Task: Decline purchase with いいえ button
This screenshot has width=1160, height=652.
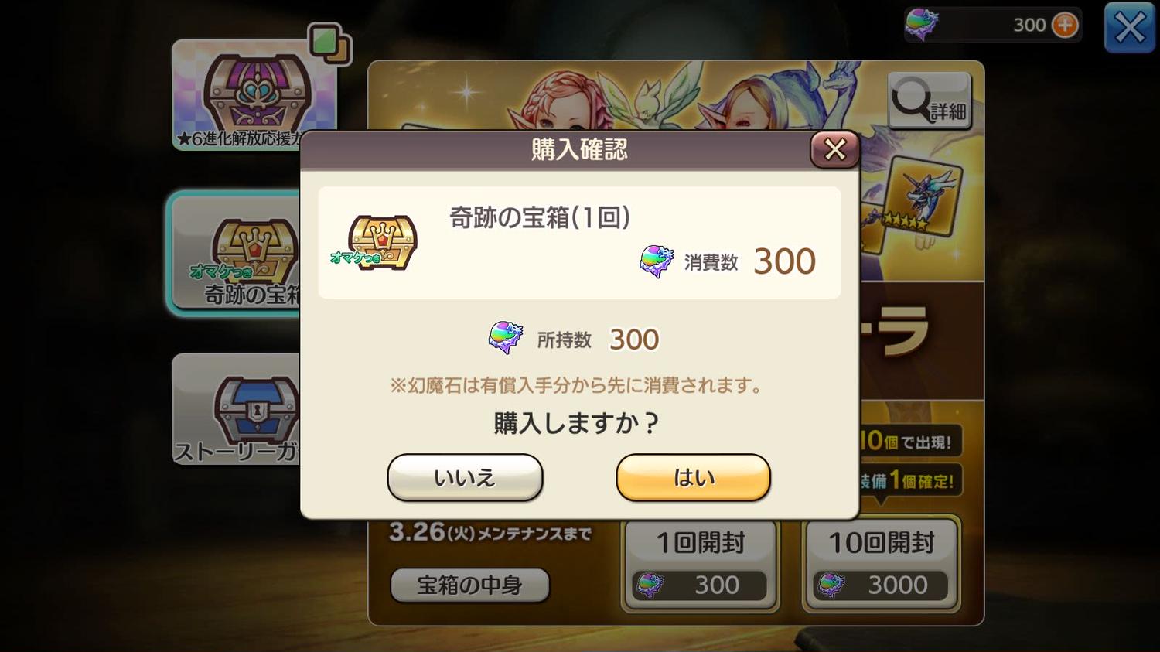Action: [x=465, y=477]
